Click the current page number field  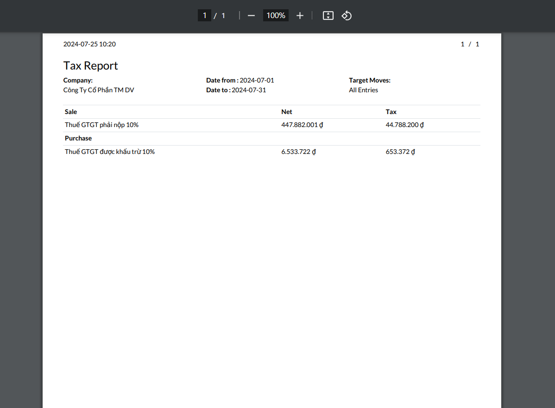pos(204,16)
